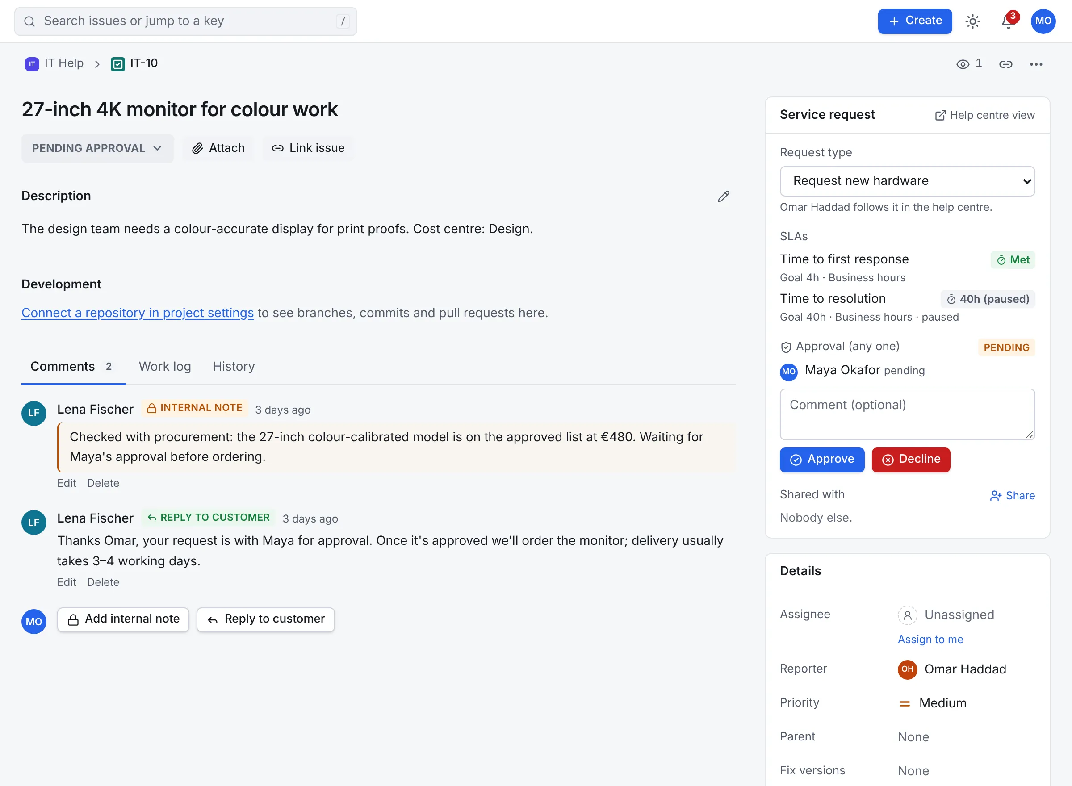Click the Attach button

click(x=218, y=148)
